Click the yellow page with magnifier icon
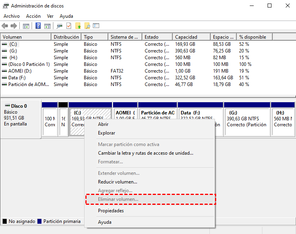The width and height of the screenshot is (296, 234). pyautogui.click(x=87, y=26)
